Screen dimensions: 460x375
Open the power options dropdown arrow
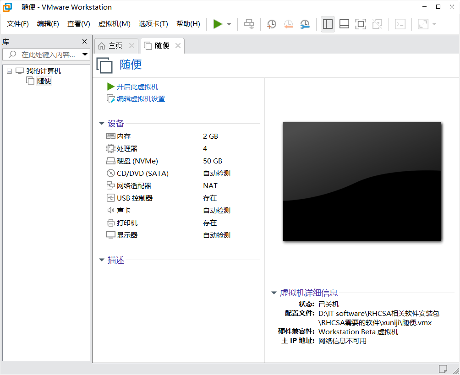(229, 24)
